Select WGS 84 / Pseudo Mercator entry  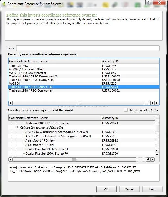point(28,73)
